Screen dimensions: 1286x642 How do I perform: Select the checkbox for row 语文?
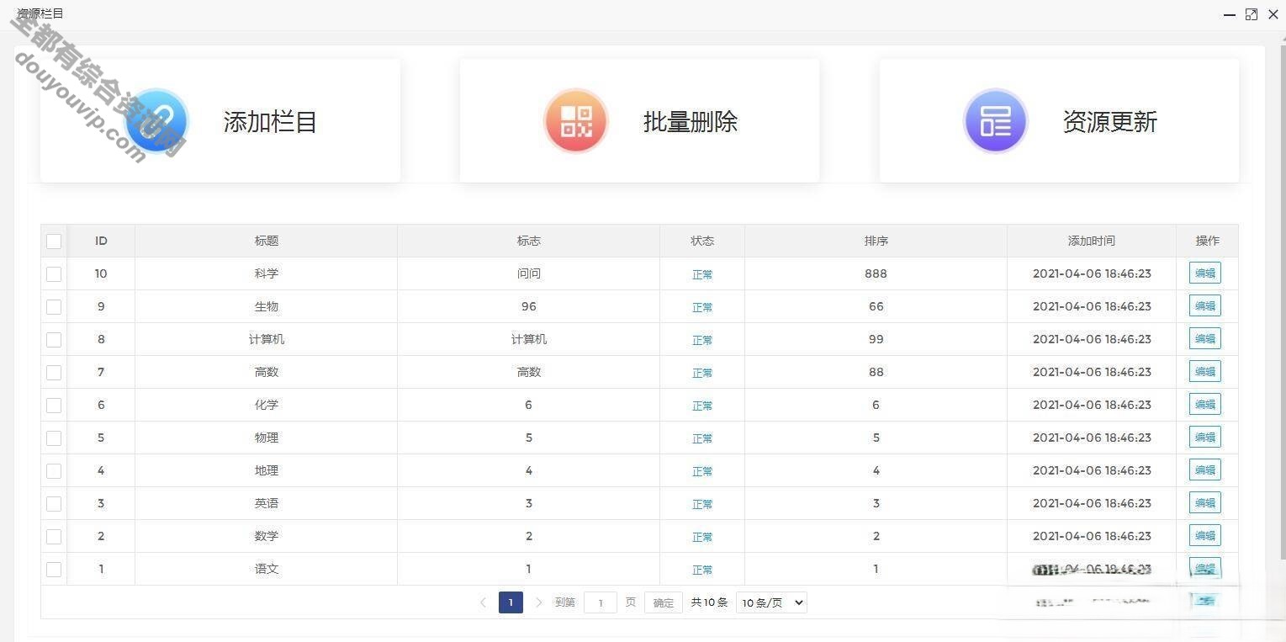[x=54, y=570]
